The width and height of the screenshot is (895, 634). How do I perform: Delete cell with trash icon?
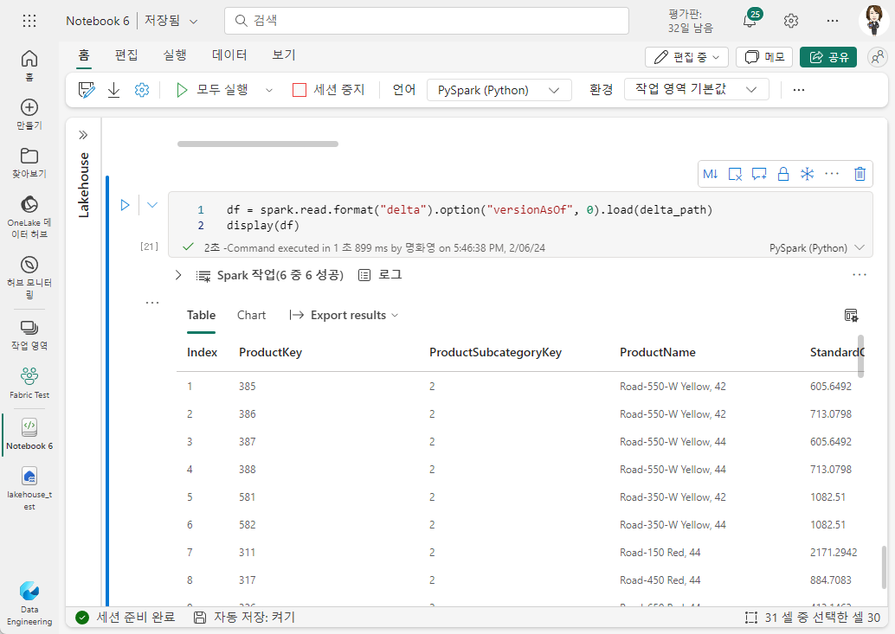[860, 174]
